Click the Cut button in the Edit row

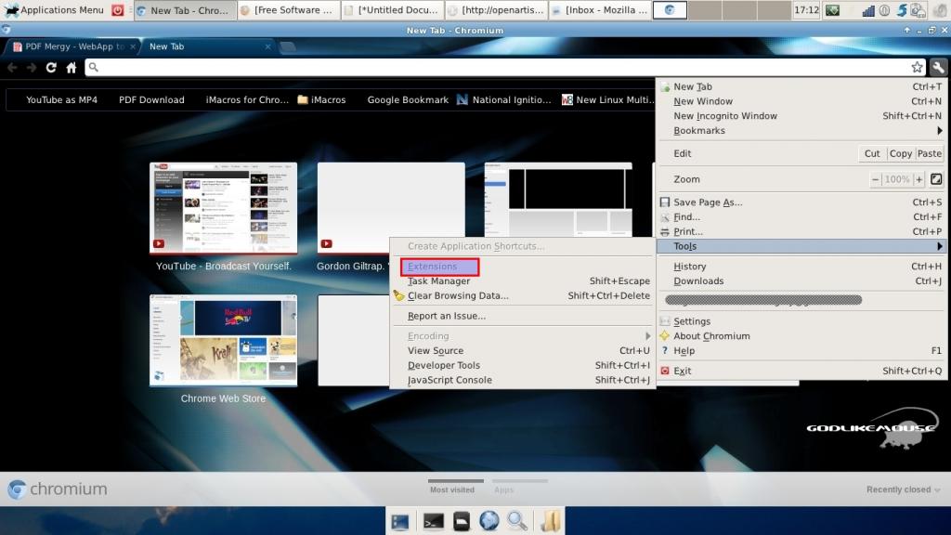pos(872,153)
